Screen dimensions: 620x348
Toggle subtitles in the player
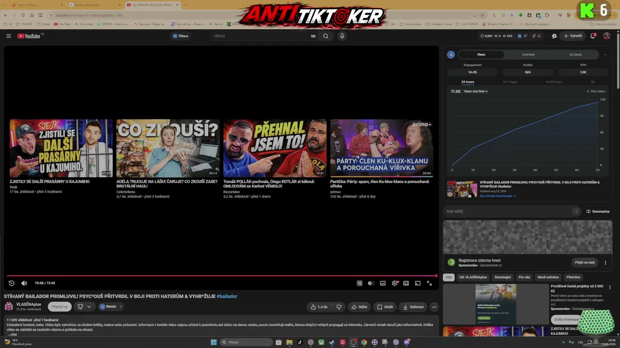click(383, 283)
